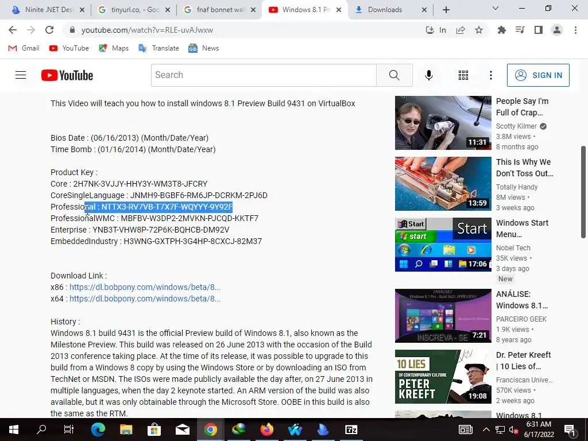
Task: Open the tab search chevron
Action: coord(496,8)
